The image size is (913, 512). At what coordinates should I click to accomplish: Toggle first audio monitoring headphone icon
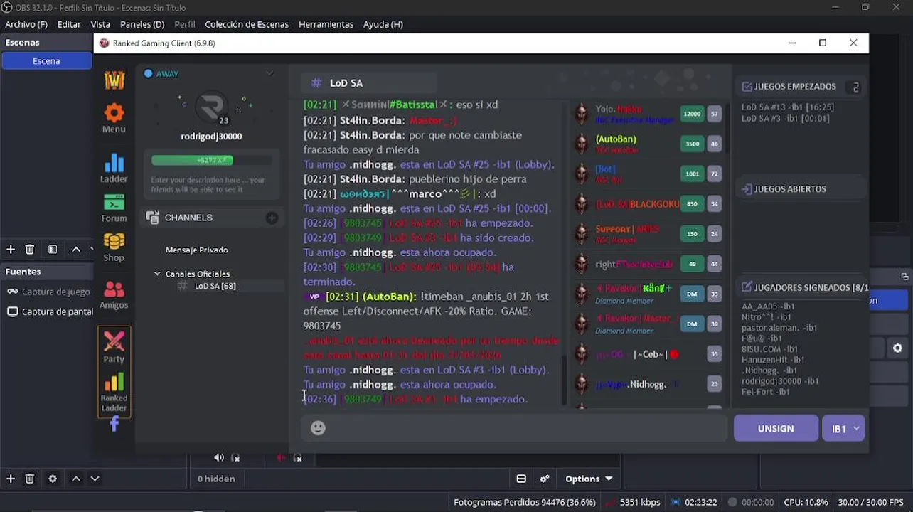(235, 458)
